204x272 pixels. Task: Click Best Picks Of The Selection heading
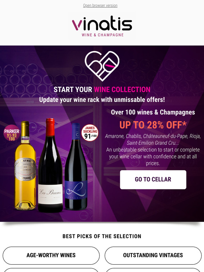click(102, 236)
